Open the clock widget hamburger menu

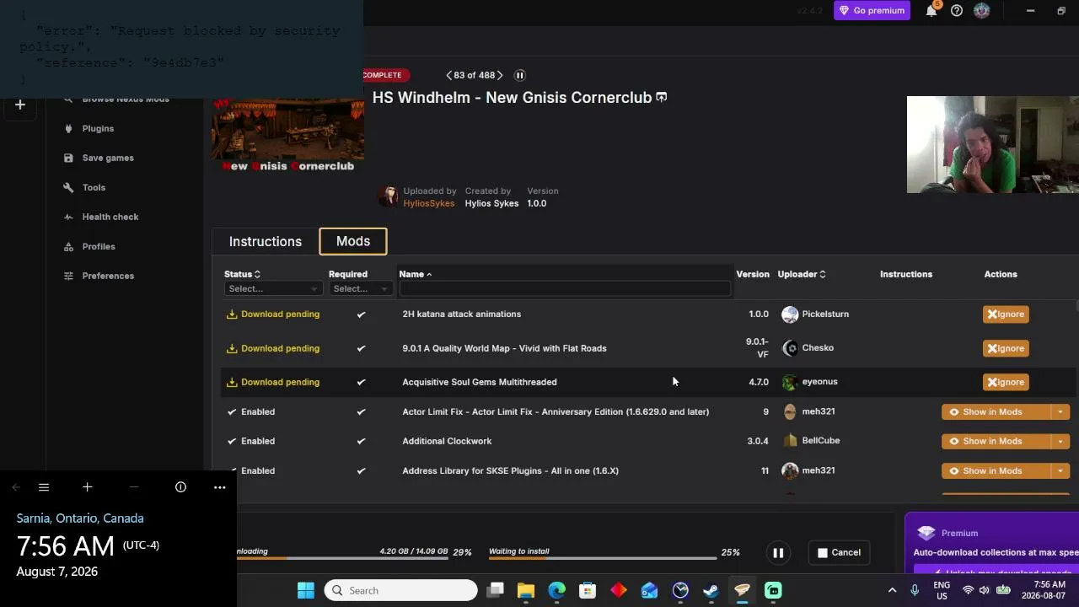click(x=44, y=487)
